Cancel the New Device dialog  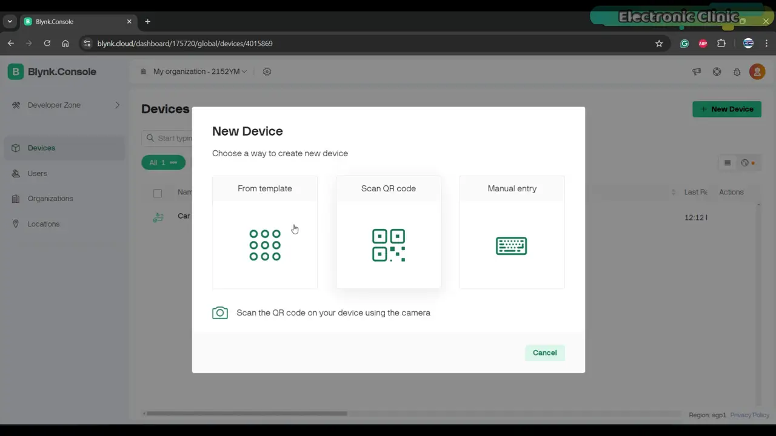point(544,352)
